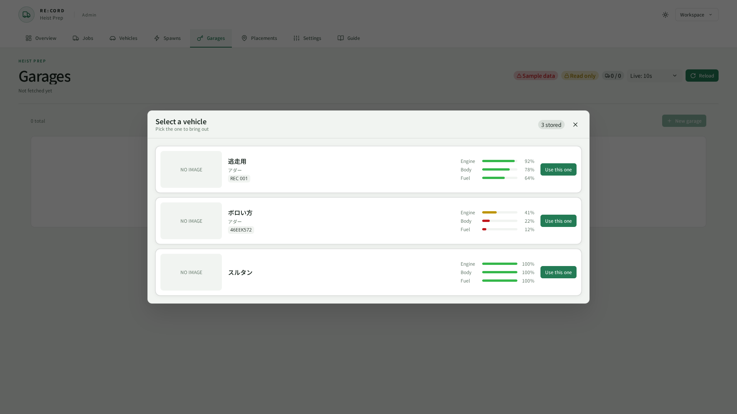Viewport: 737px width, 414px height.
Task: Click the 0 / 0 vehicle count badge
Action: [x=613, y=76]
